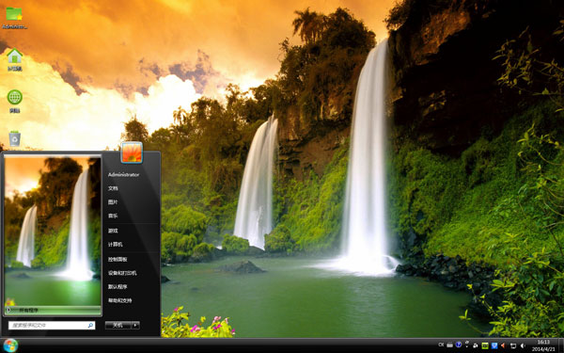Expand 所有程序 (All Programs) list
Image resolution: width=564 pixels, height=353 pixels.
(x=54, y=310)
